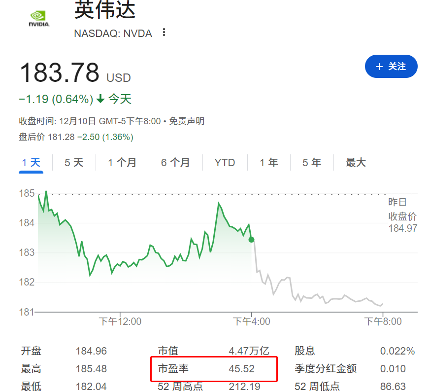This screenshot has width=429, height=392.
Task: Click the 免责声明 disclaimer link
Action: point(187,121)
